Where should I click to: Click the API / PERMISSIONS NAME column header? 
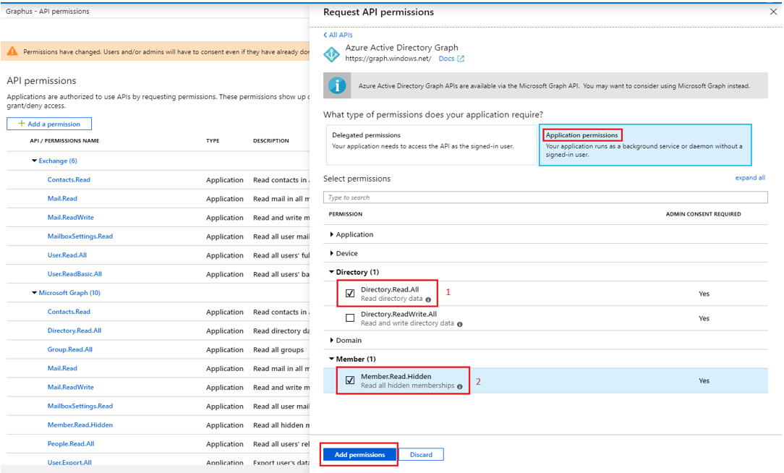click(64, 141)
